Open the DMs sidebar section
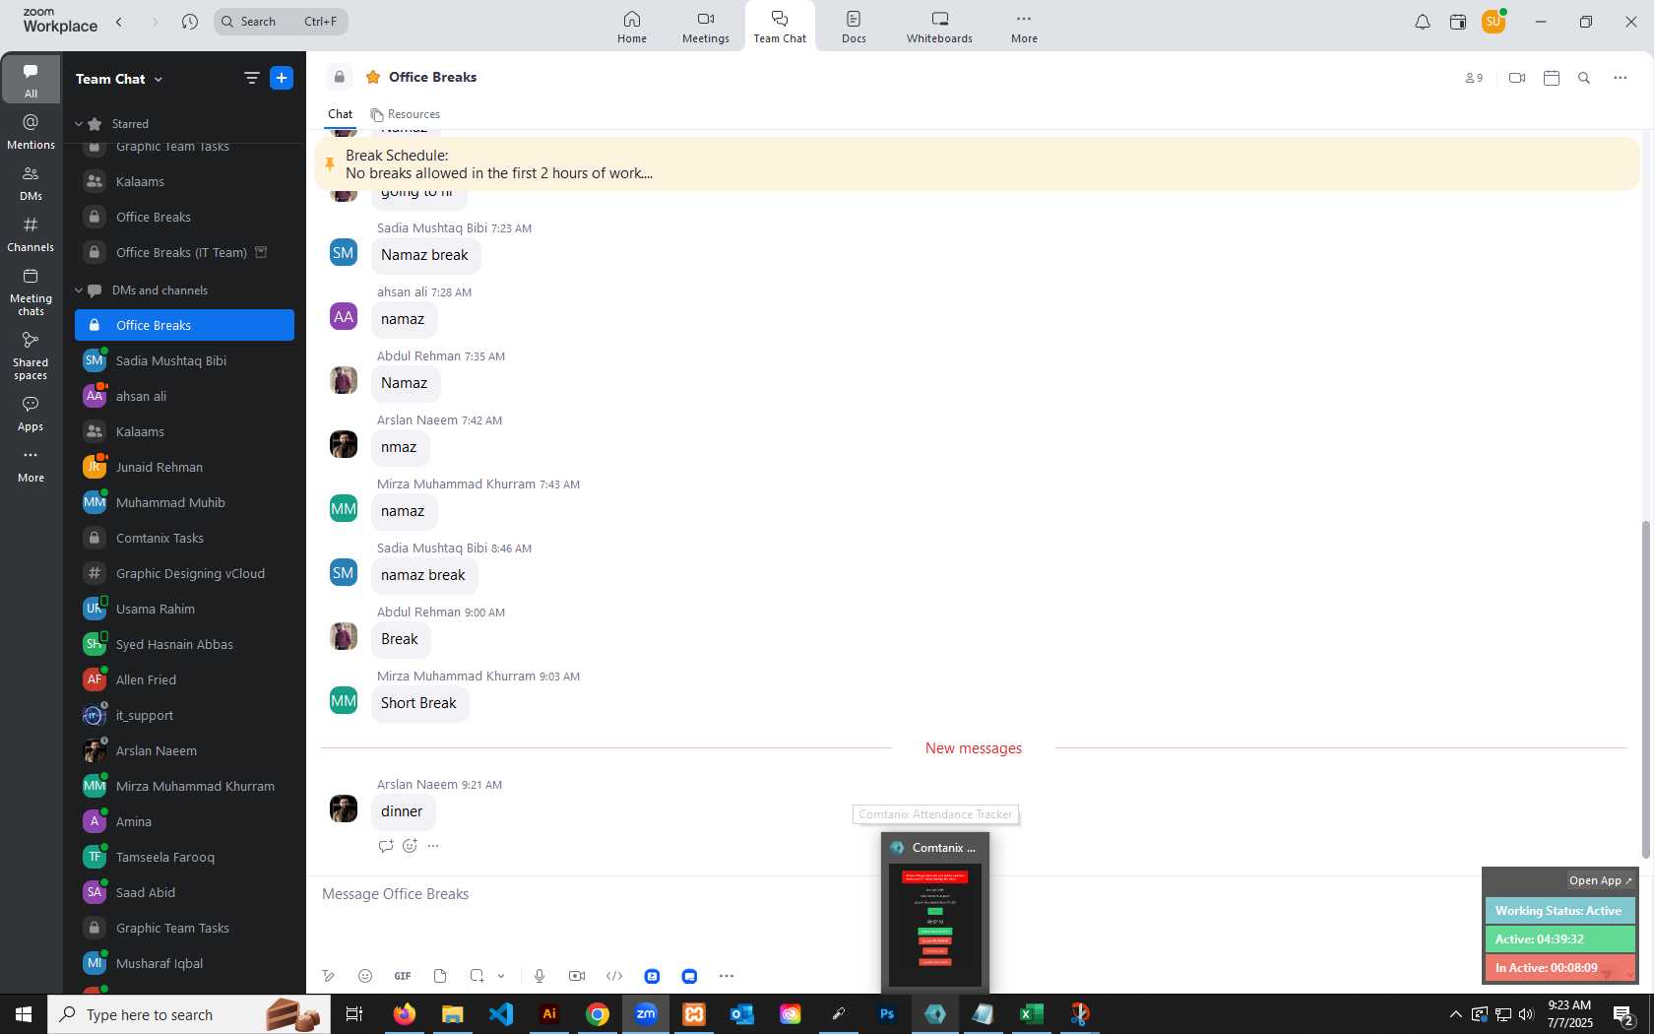 pos(31,183)
